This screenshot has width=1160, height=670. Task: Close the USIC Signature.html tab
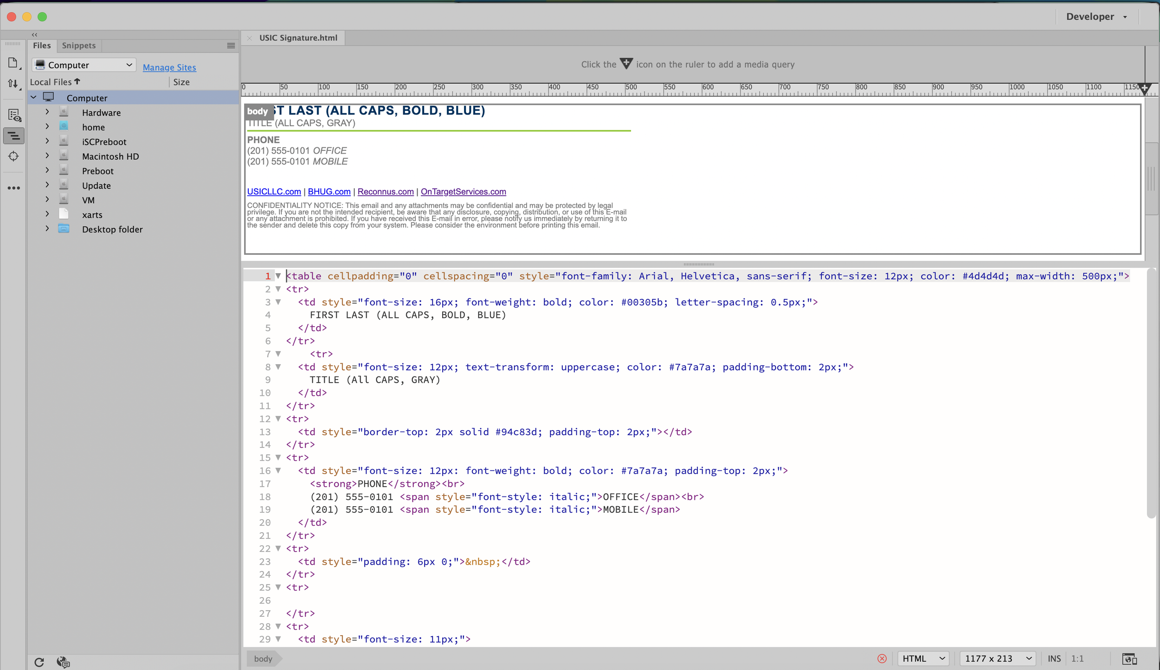(x=250, y=38)
